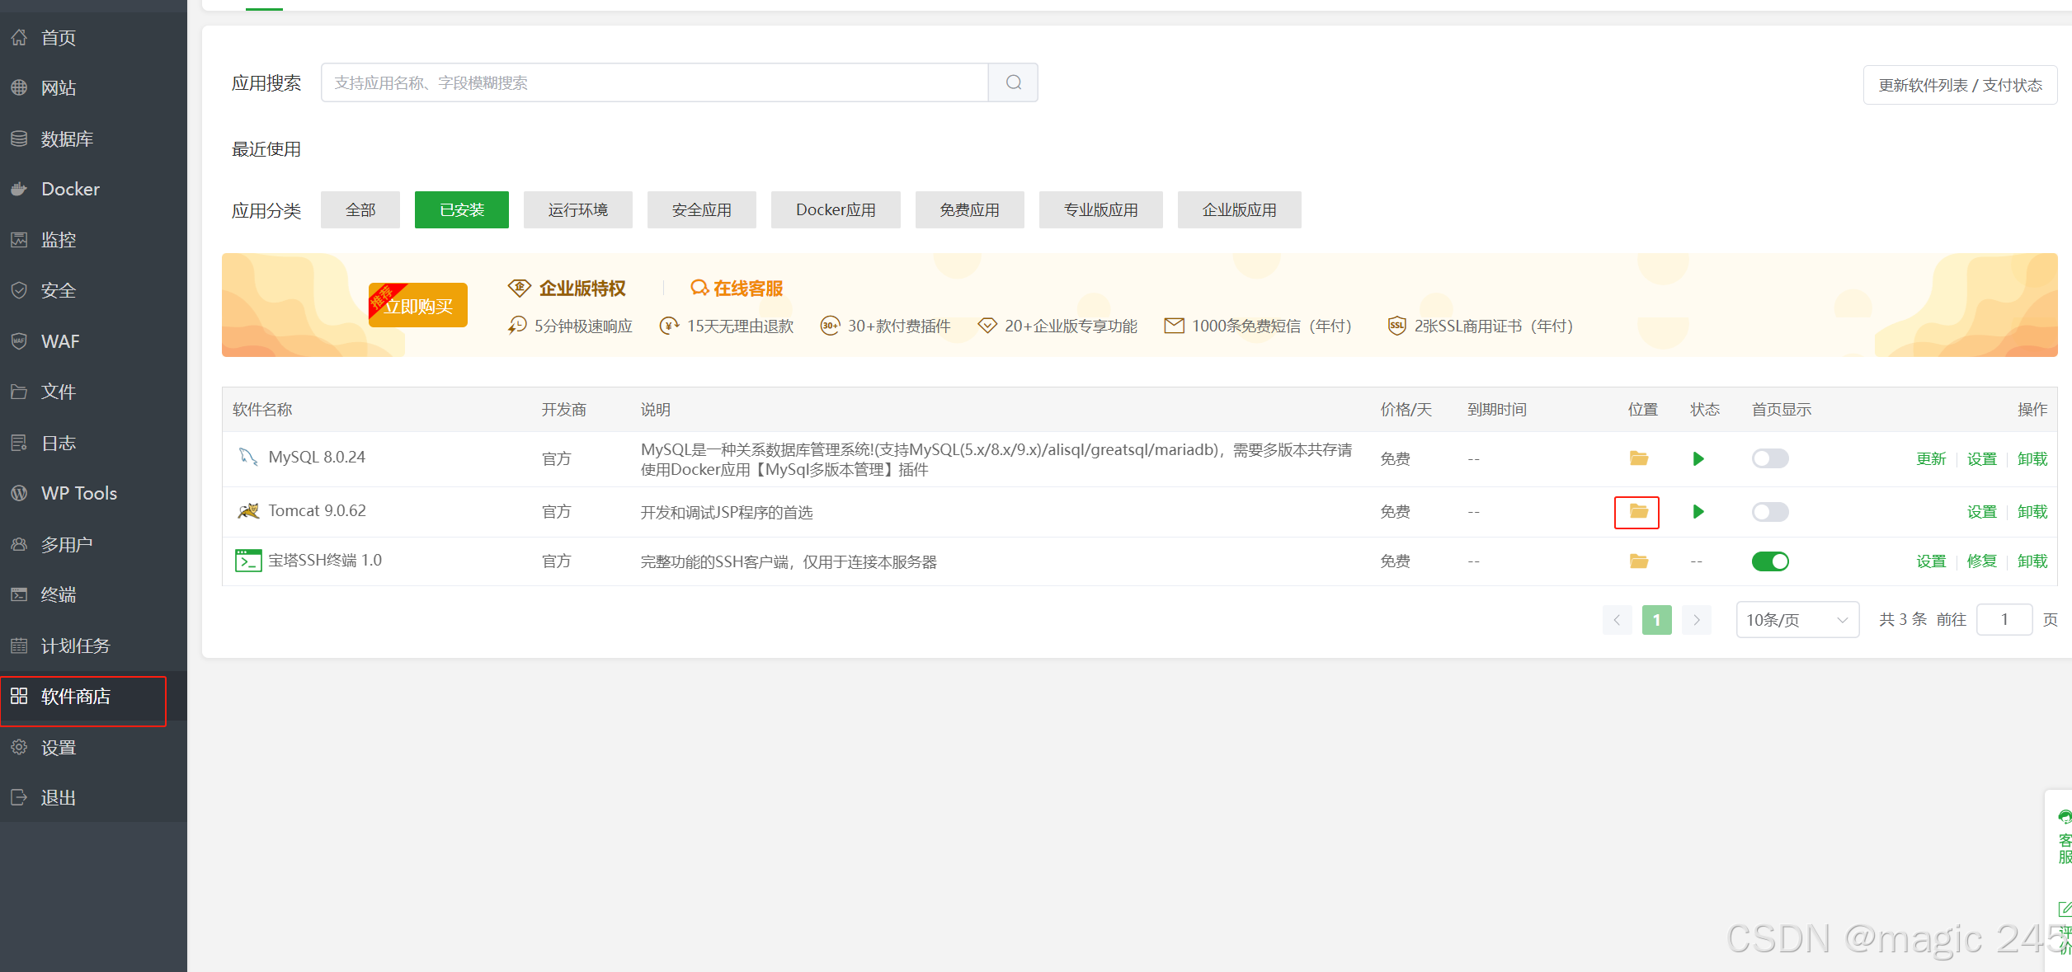Click the MySQL green play status icon

pyautogui.click(x=1698, y=458)
